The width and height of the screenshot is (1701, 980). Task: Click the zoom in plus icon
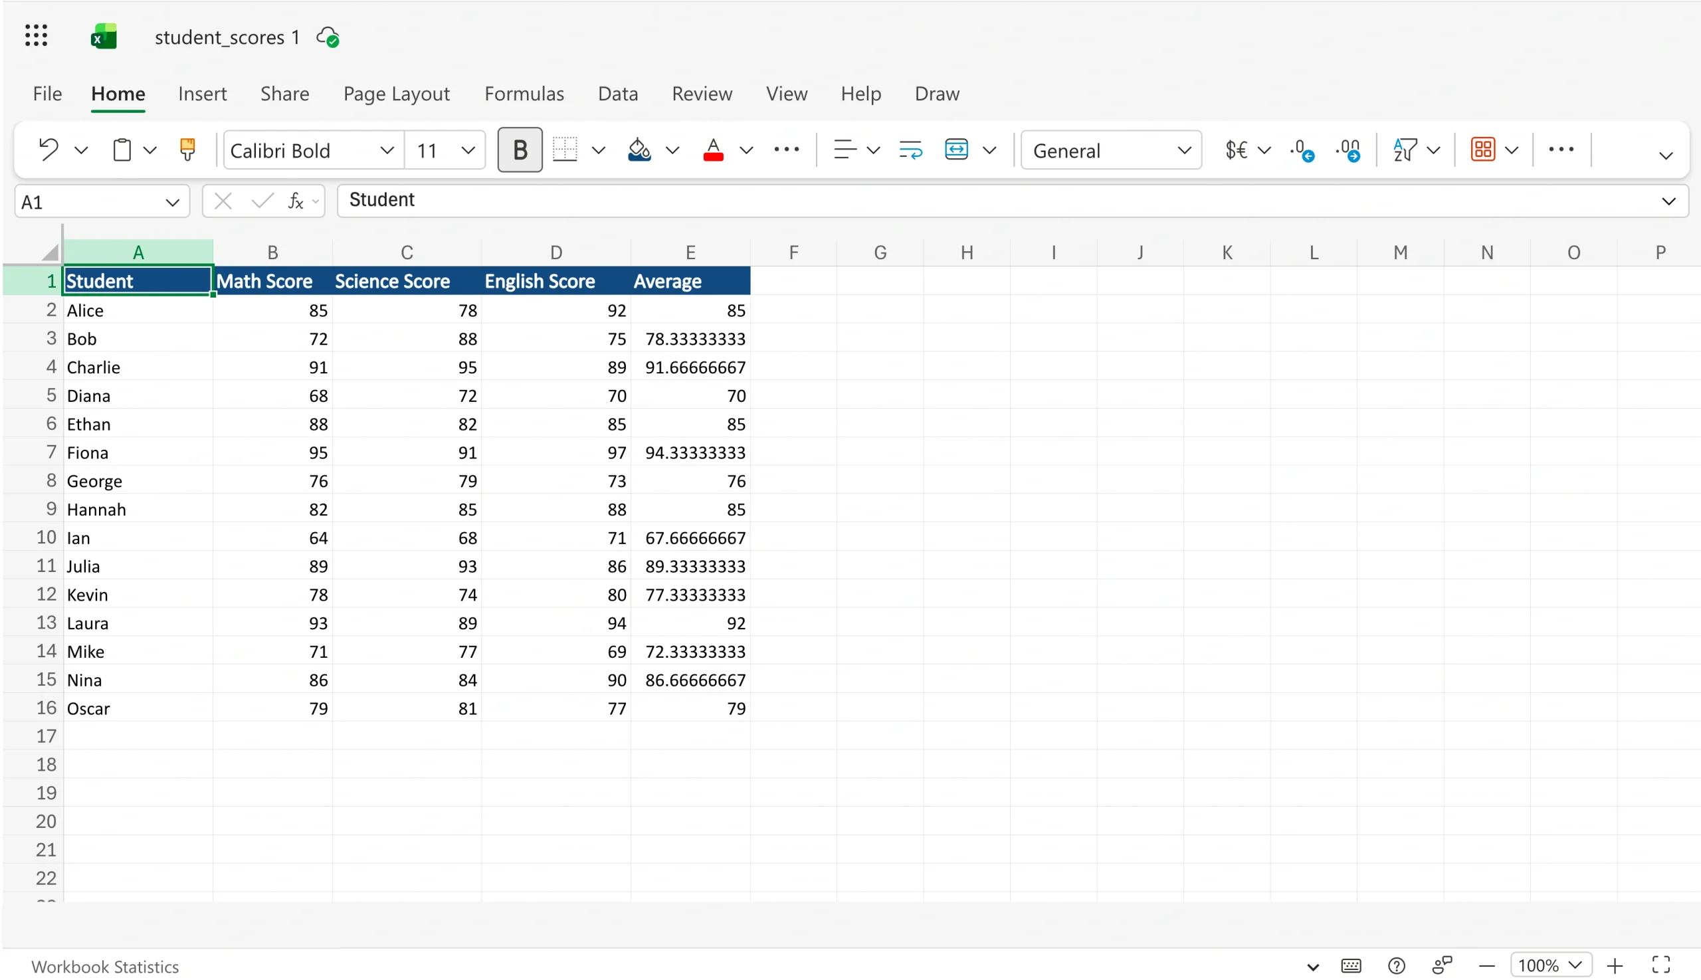coord(1614,966)
